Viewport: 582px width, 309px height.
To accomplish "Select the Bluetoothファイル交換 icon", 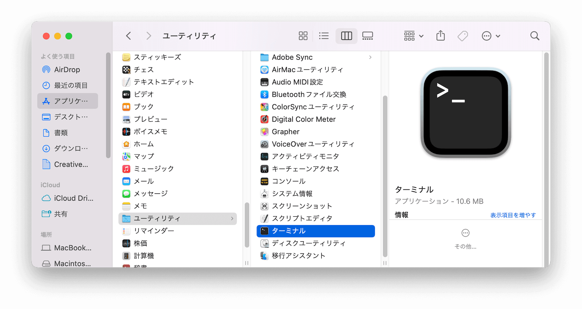I will [x=264, y=94].
